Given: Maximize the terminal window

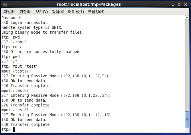Looking at the screenshot, I should click(179, 5).
